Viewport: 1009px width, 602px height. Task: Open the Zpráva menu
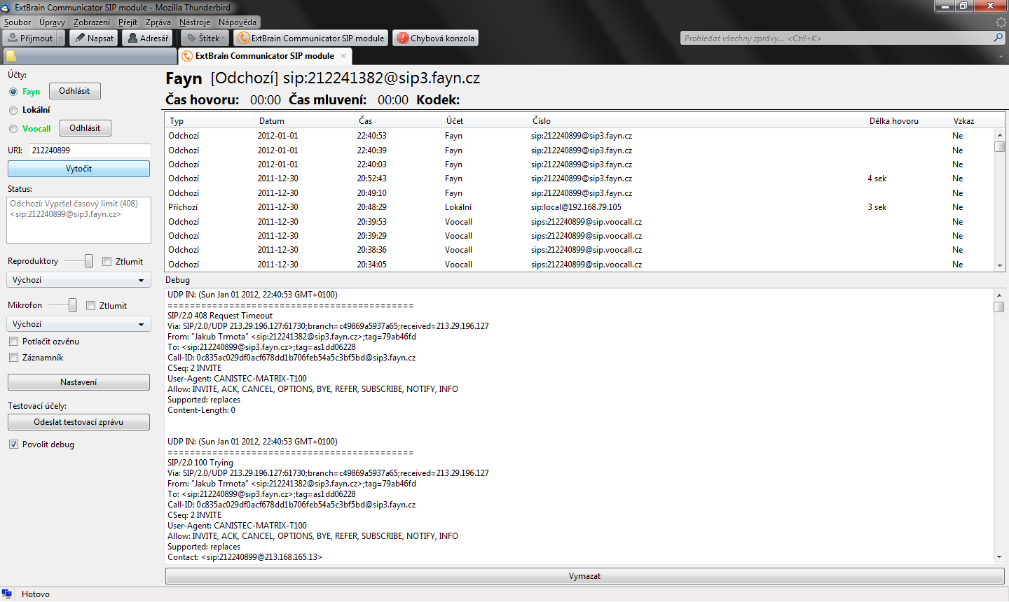pos(158,22)
